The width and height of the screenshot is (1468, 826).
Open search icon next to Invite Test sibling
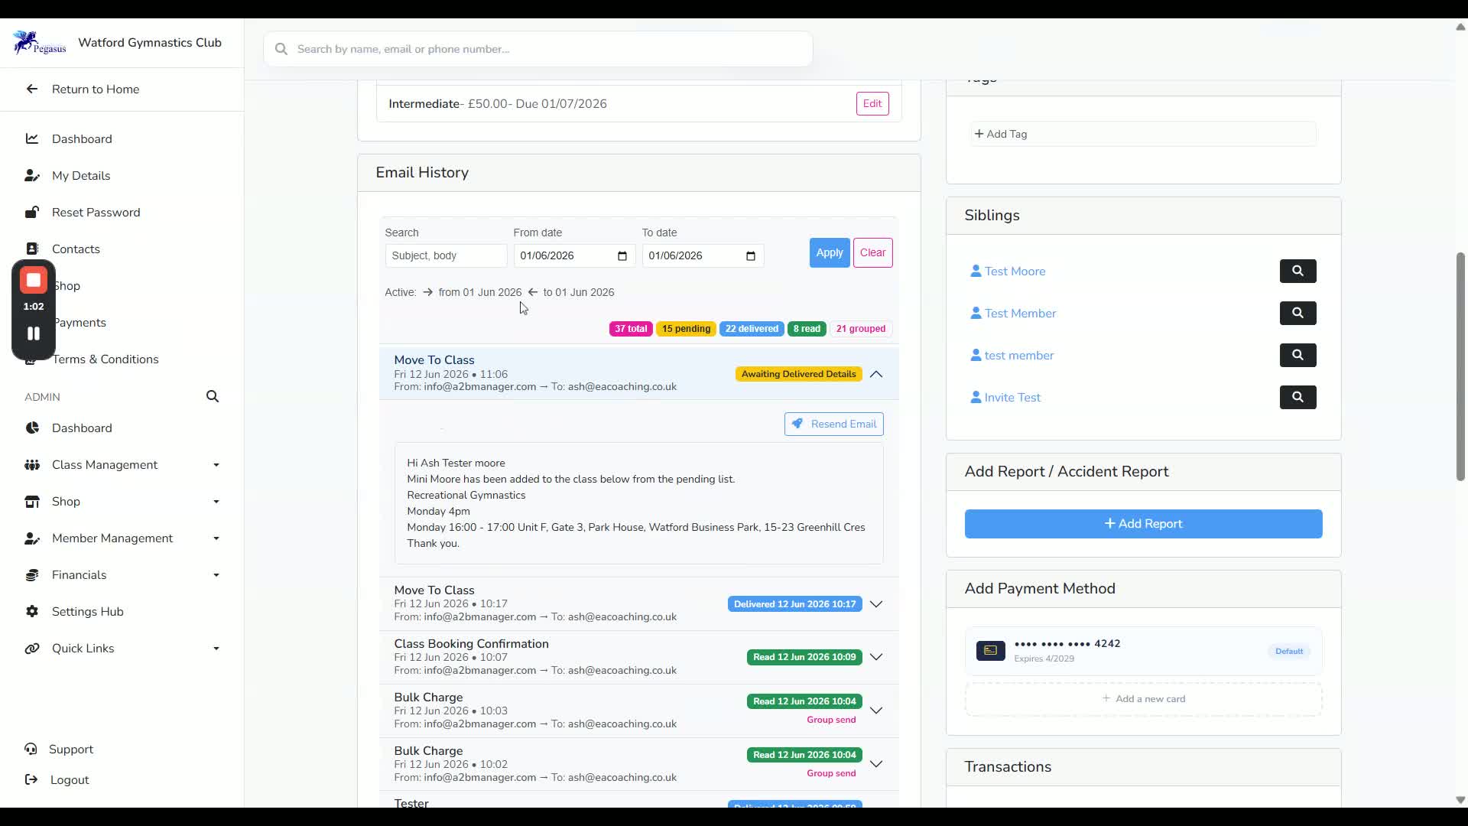pos(1297,397)
